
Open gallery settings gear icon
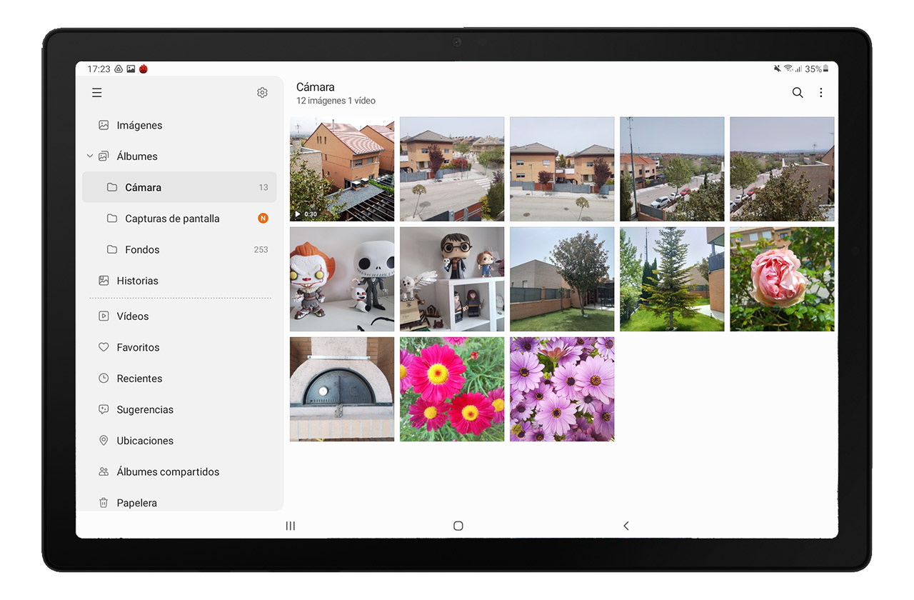tap(262, 93)
